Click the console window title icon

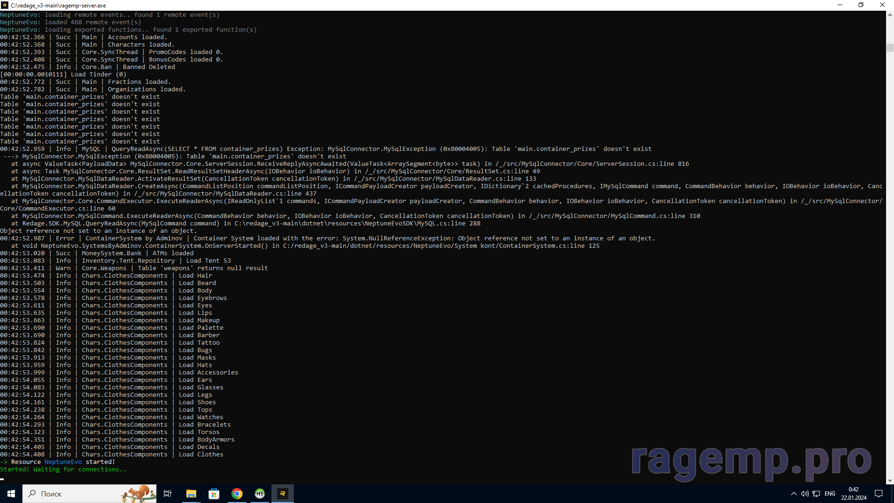5,5
